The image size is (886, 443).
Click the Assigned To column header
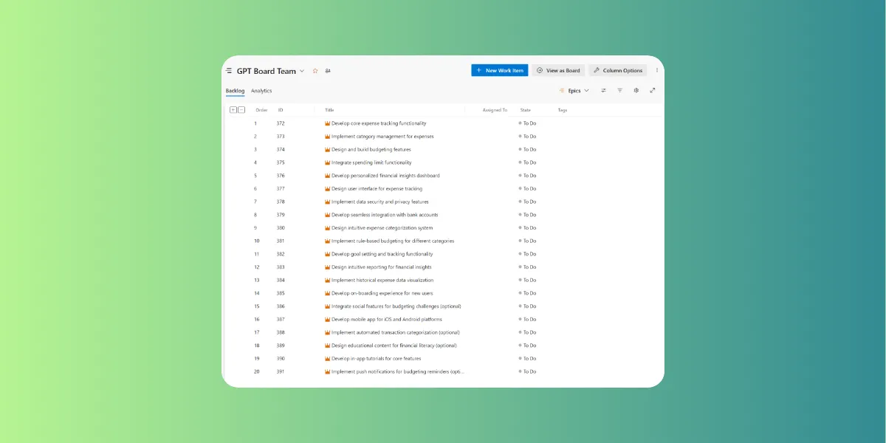tap(495, 110)
